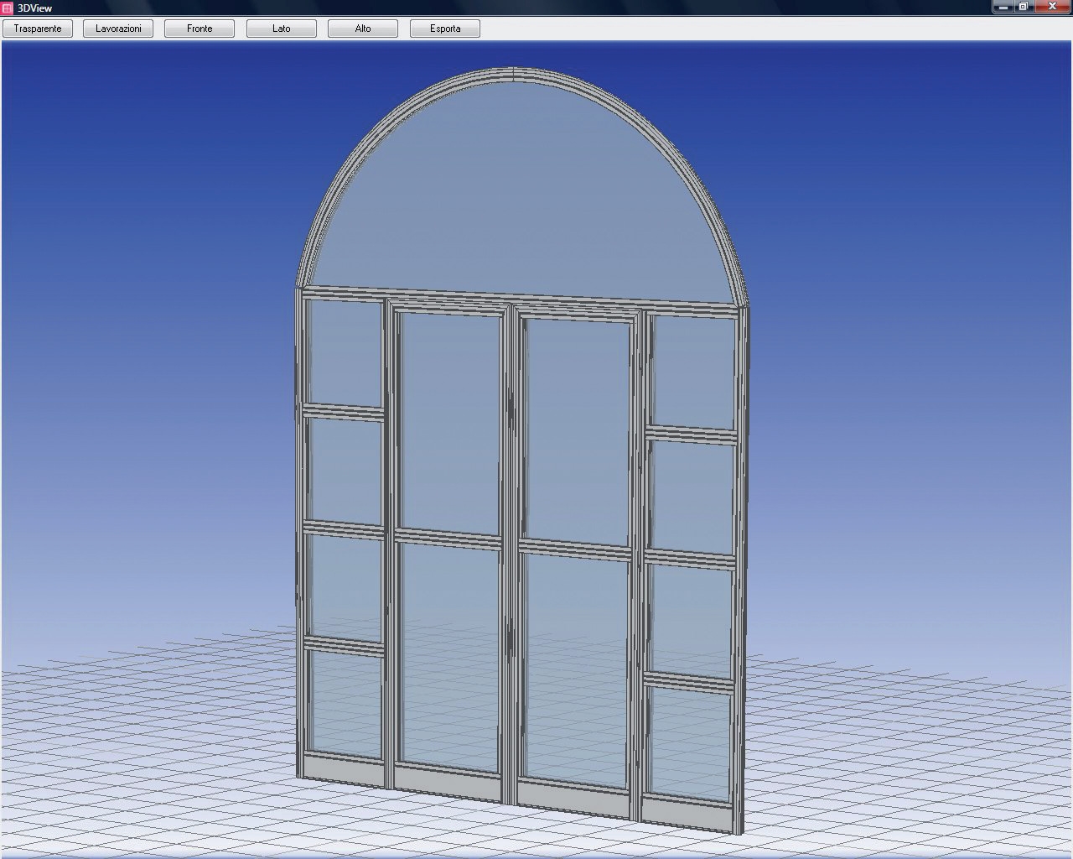Select the left door's upper glass panel
Image resolution: width=1073 pixels, height=859 pixels.
(x=451, y=419)
